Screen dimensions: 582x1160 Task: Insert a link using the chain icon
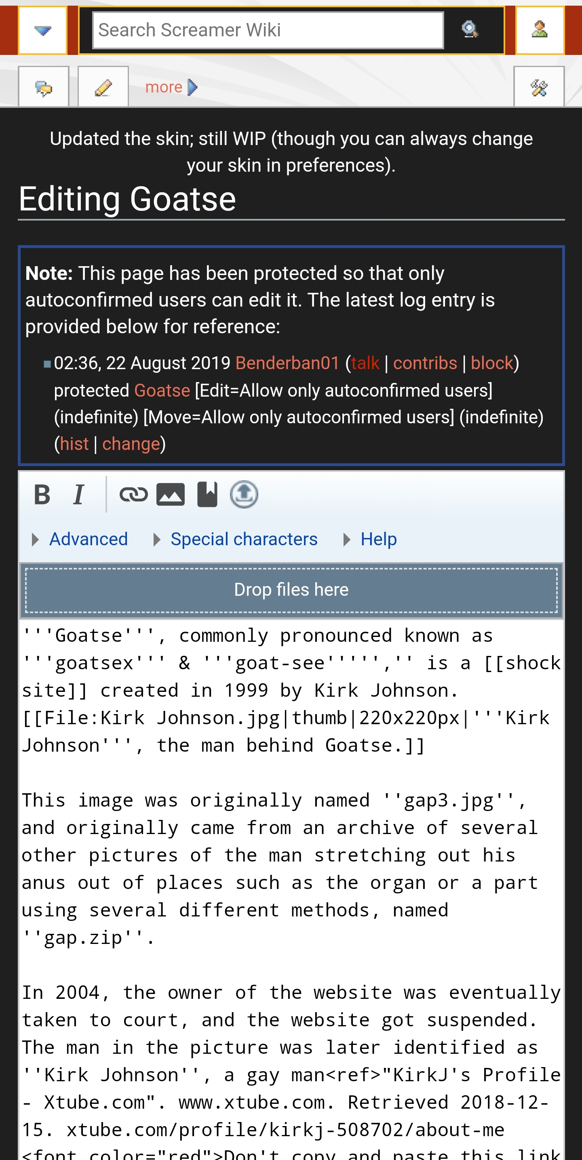click(x=133, y=494)
